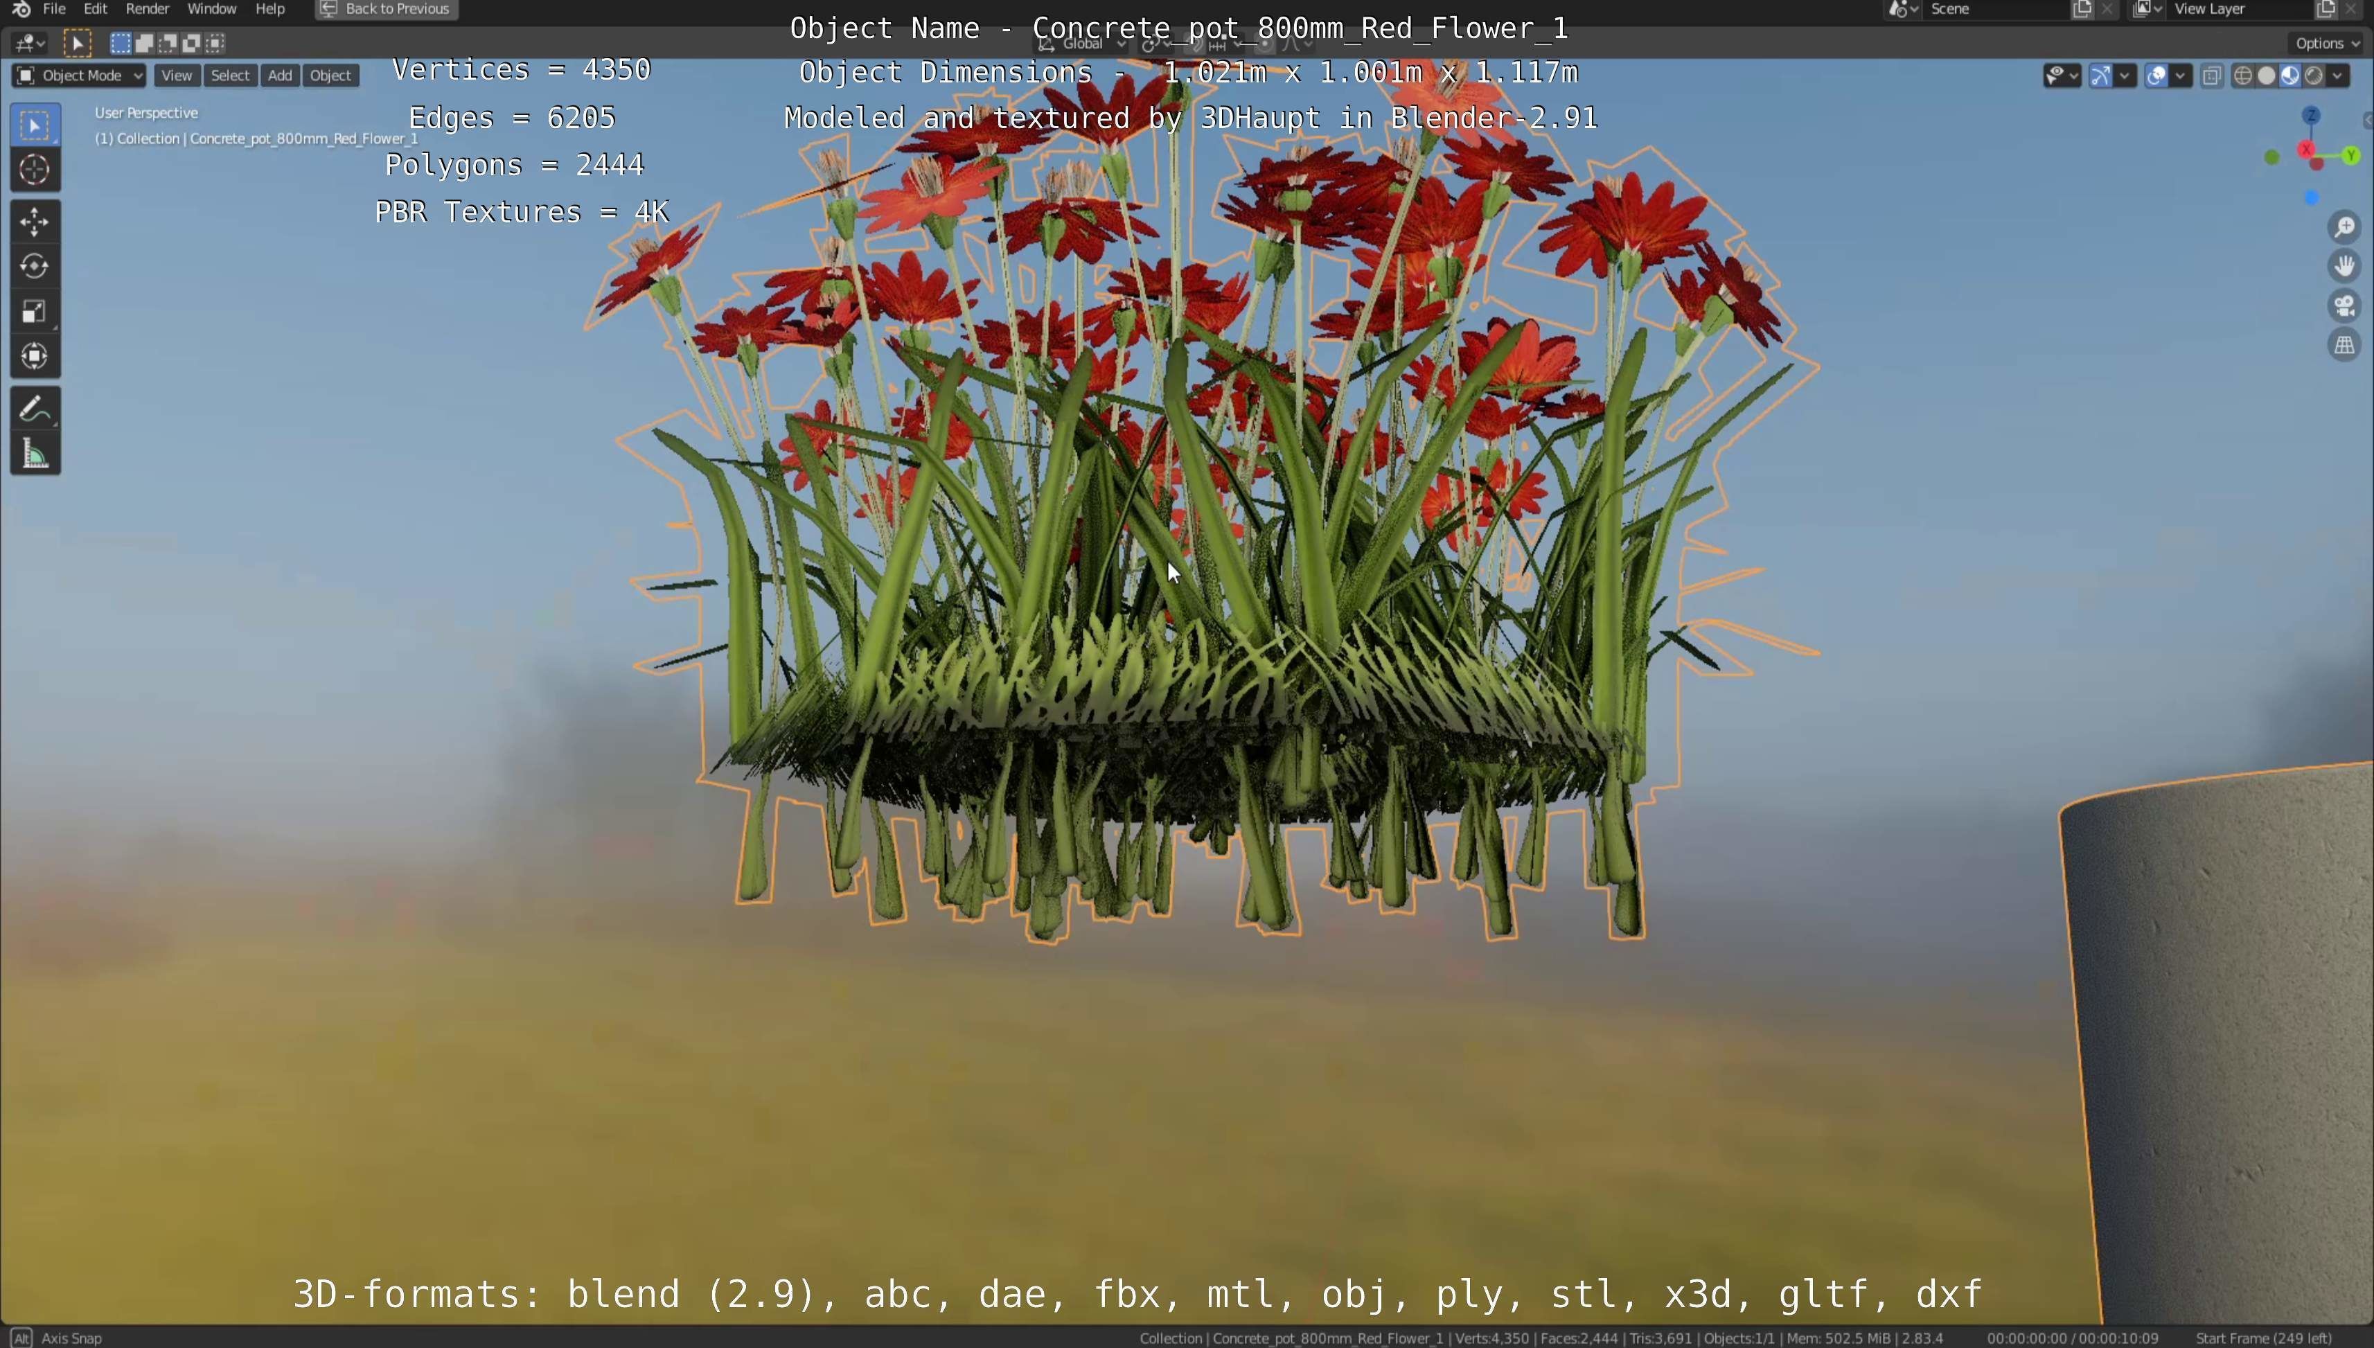Open the editor type dropdown
Screen dimensions: 2374x1348
point(30,44)
